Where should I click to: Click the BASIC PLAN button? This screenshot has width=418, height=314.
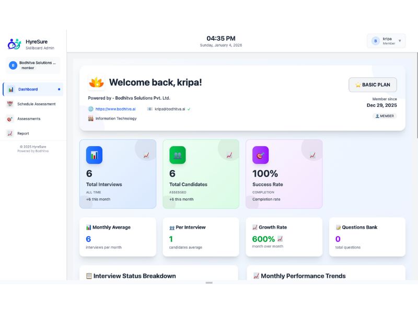pyautogui.click(x=373, y=84)
